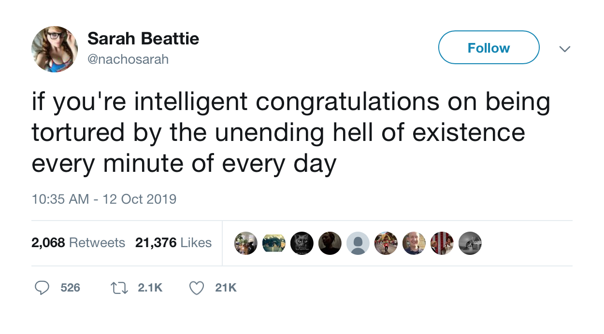604x334 pixels.
Task: Open the black cat avatar in likers
Action: point(302,243)
